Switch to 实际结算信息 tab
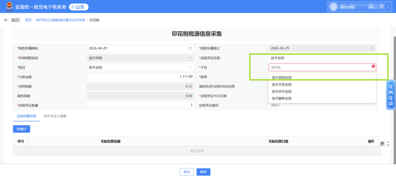Image resolution: width=396 pixels, height=179 pixels. pos(26,116)
